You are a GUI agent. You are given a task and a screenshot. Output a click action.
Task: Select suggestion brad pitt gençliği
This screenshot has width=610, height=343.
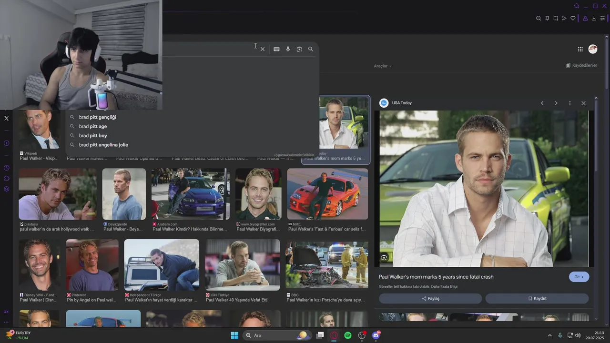pyautogui.click(x=98, y=117)
